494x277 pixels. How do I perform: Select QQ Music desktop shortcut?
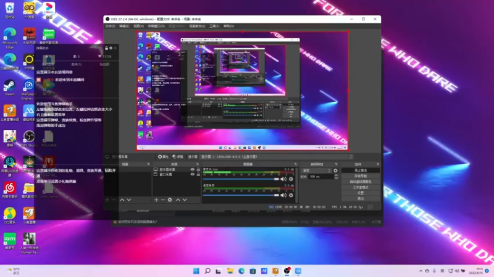10,215
